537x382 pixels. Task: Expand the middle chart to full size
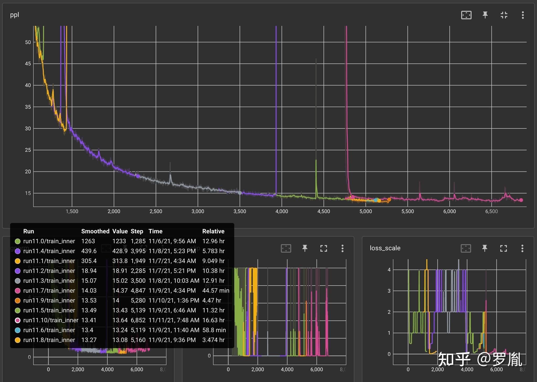pos(324,248)
